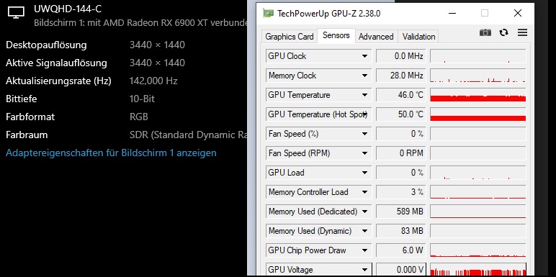The image size is (556, 277).
Task: Click the Farbraum label
Action: (27, 135)
